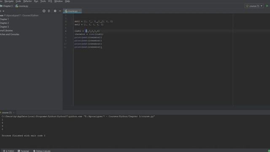Open the Code menu
The width and height of the screenshot is (270, 152).
click(x=18, y=1)
